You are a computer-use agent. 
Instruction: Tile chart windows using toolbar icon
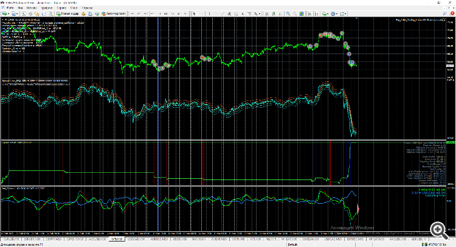pyautogui.click(x=302, y=13)
